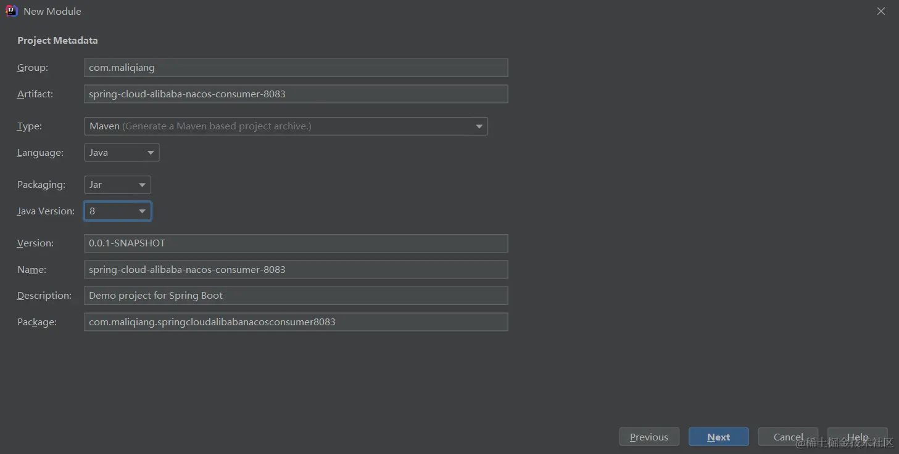
Task: Click the Artifact label
Action: 35,94
